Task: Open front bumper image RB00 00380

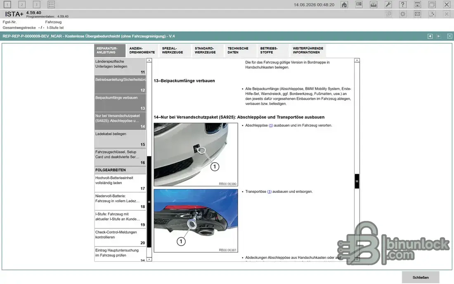Action: pyautogui.click(x=196, y=154)
